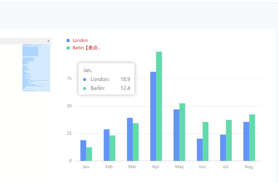The image size is (278, 183).
Task: Click the blue London legend marker
Action: tap(68, 40)
